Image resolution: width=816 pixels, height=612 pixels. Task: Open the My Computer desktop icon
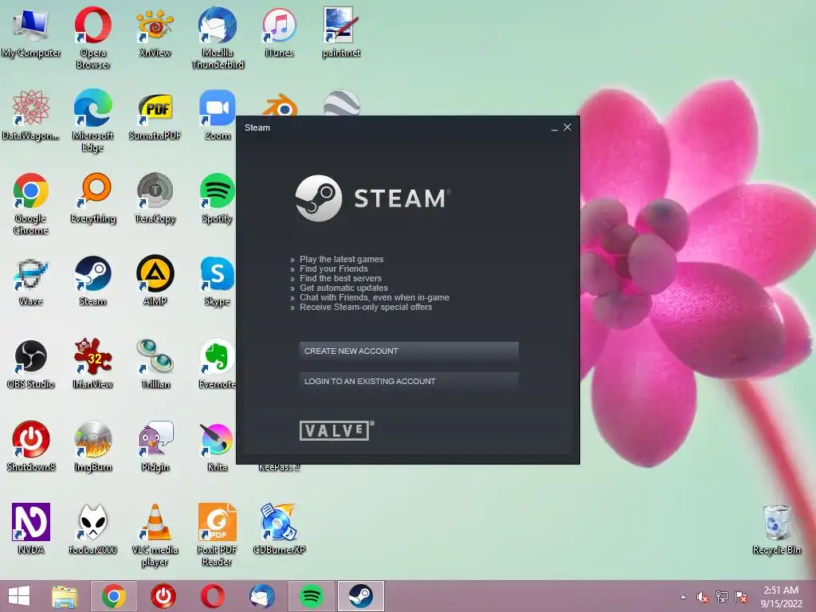point(31,33)
